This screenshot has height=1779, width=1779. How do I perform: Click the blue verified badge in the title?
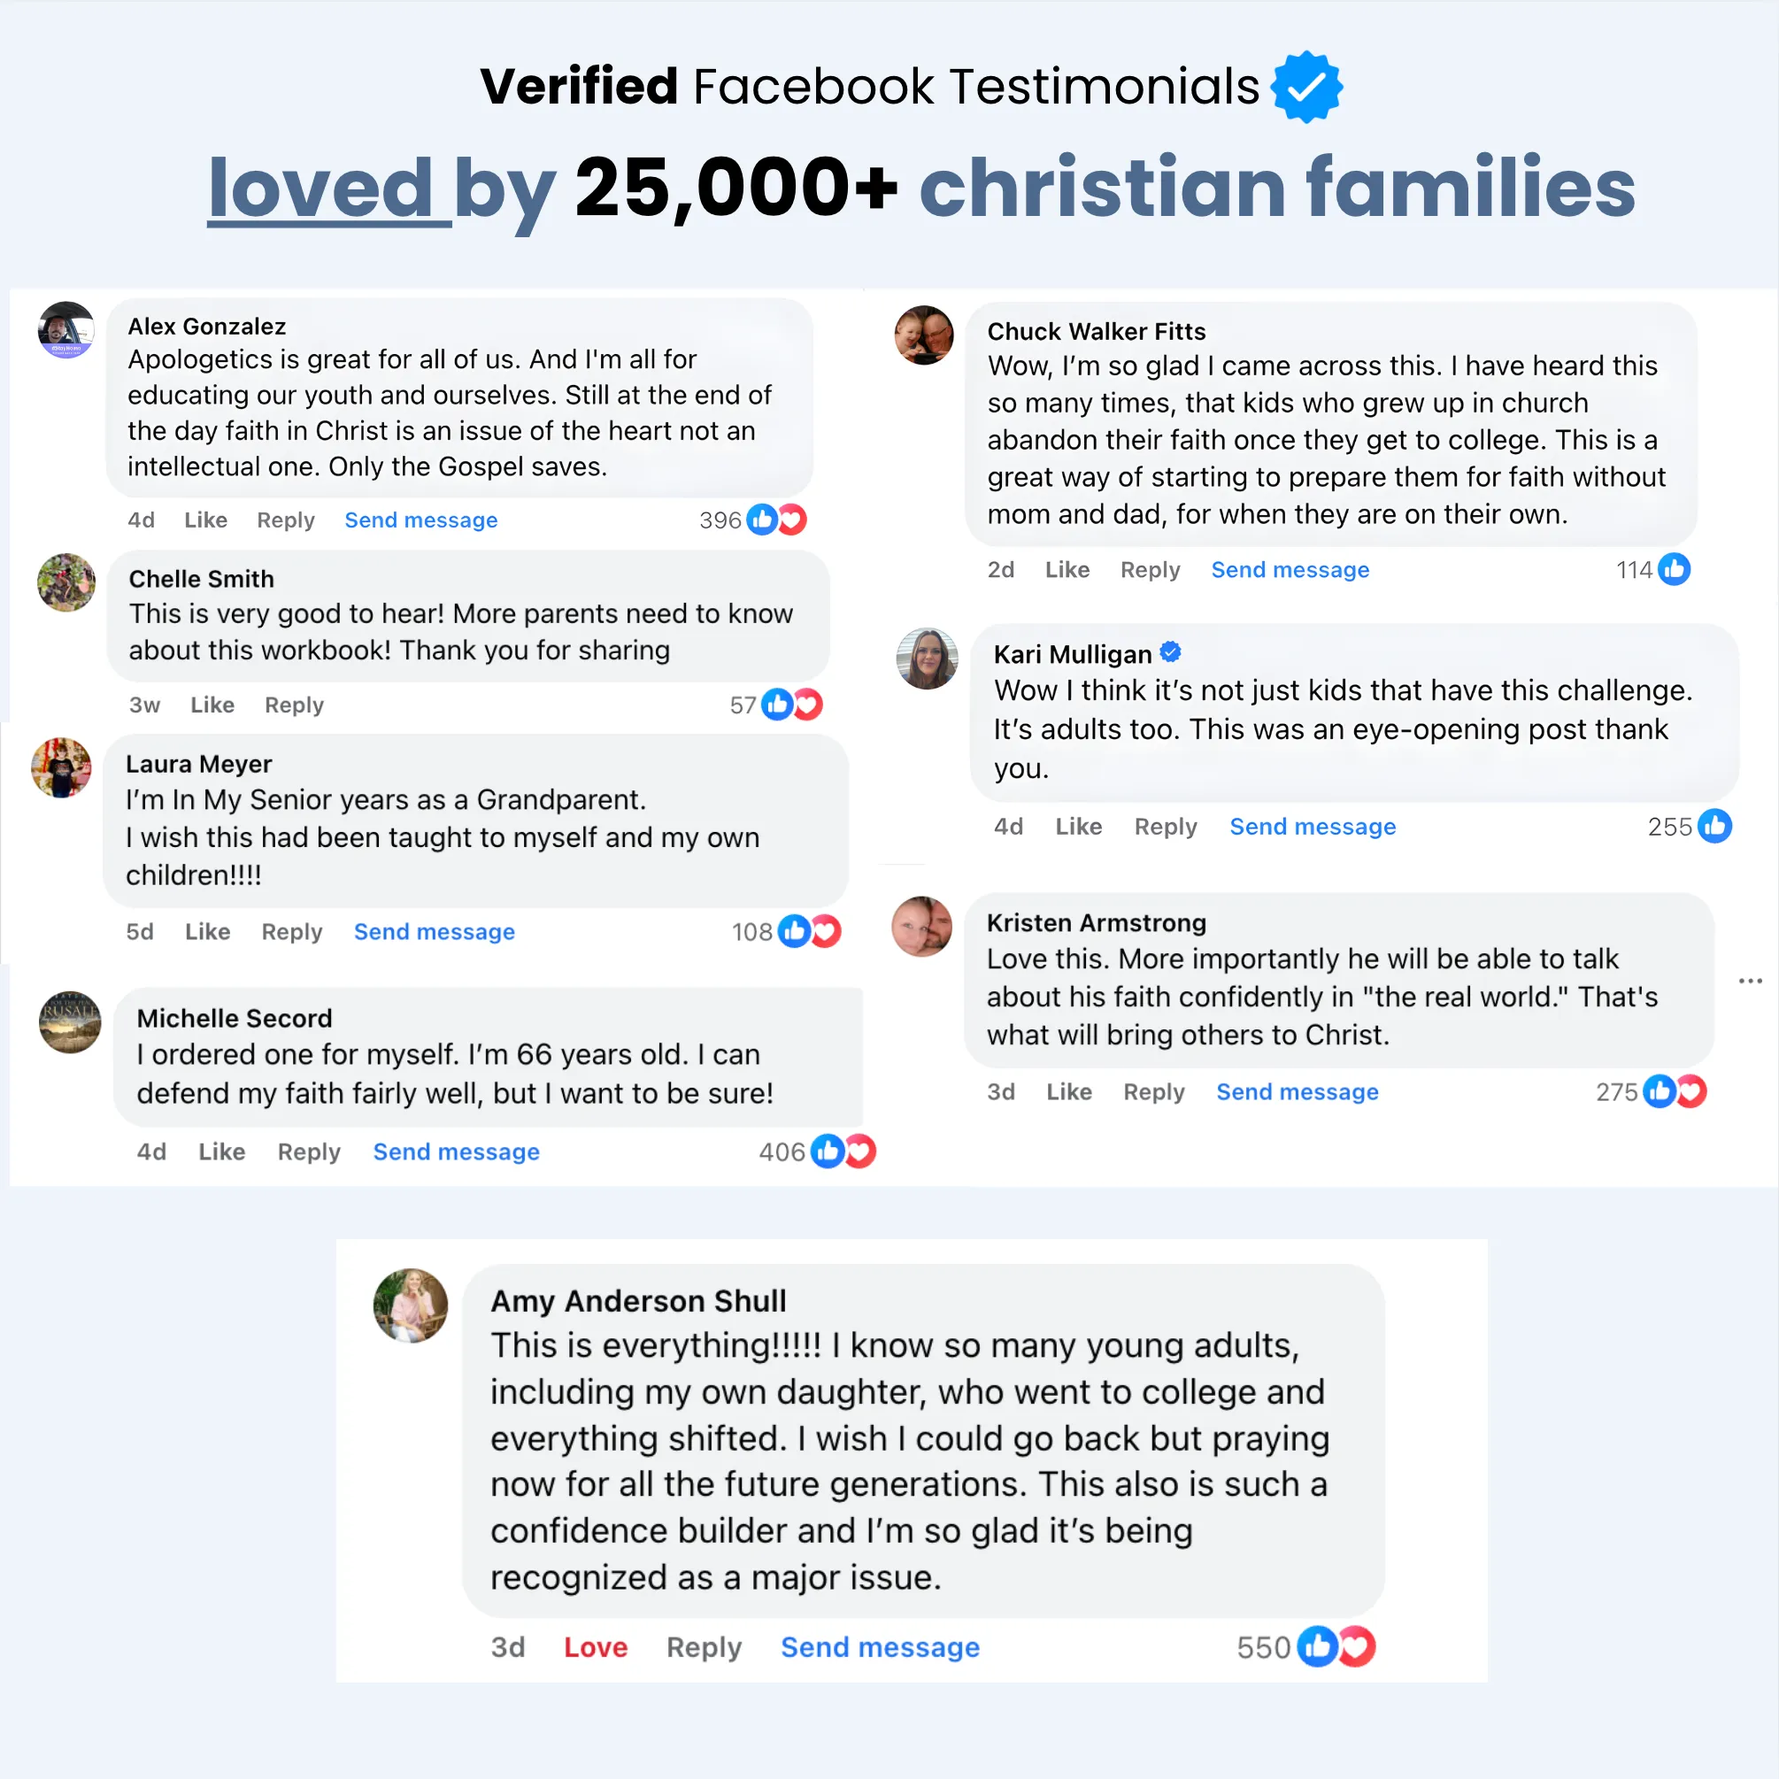pos(1305,88)
